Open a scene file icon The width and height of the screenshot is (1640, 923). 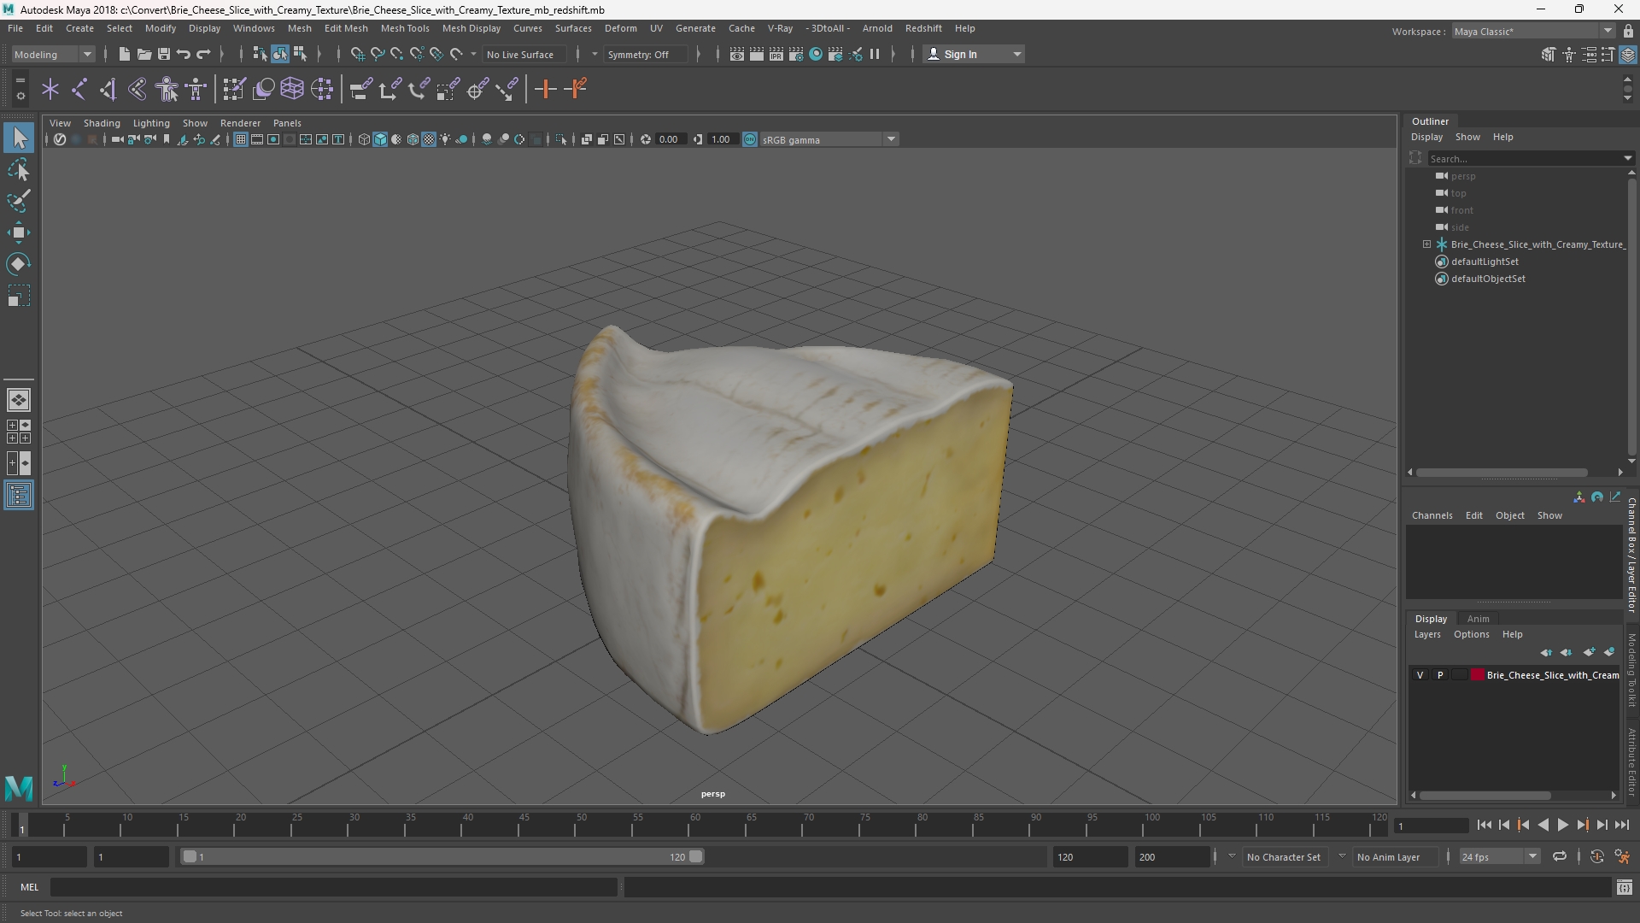click(x=143, y=54)
